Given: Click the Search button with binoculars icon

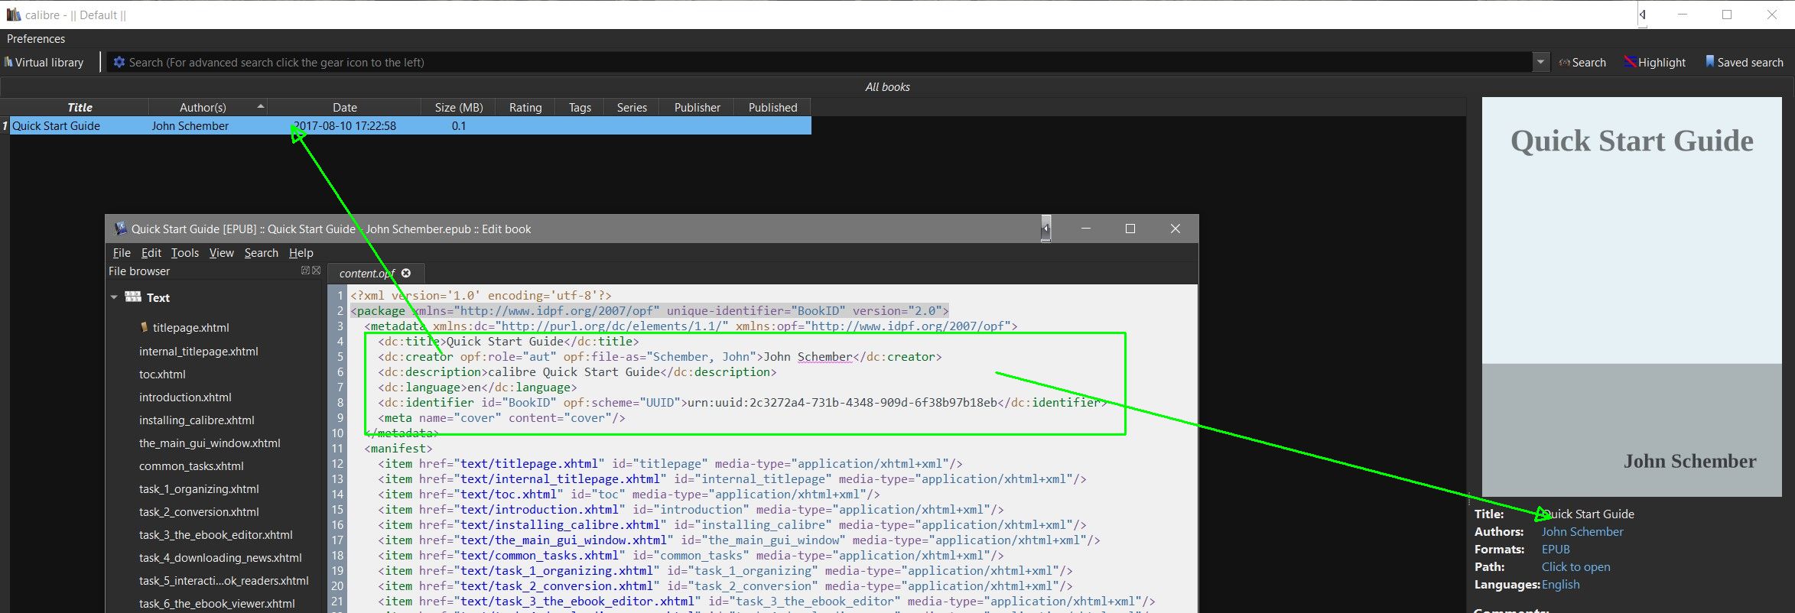Looking at the screenshot, I should pos(1582,62).
